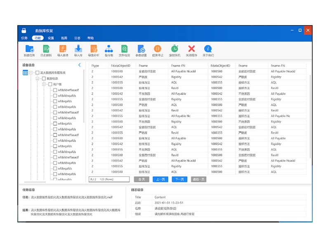Tick the 数据信息 node checkbox
330x247 pixels.
[44, 78]
